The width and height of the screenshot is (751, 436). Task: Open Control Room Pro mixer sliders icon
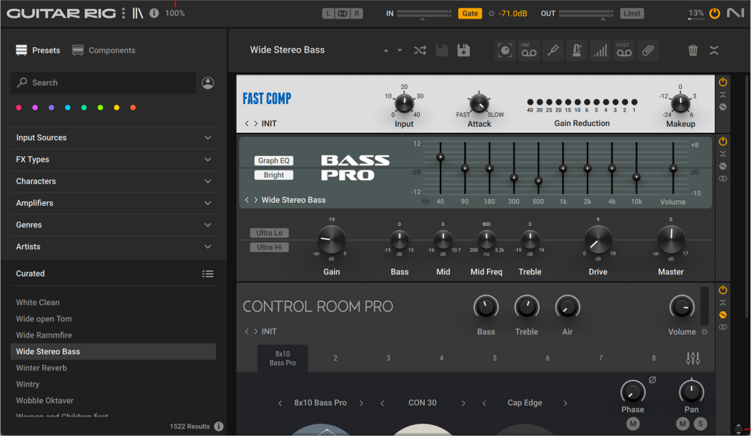[693, 358]
